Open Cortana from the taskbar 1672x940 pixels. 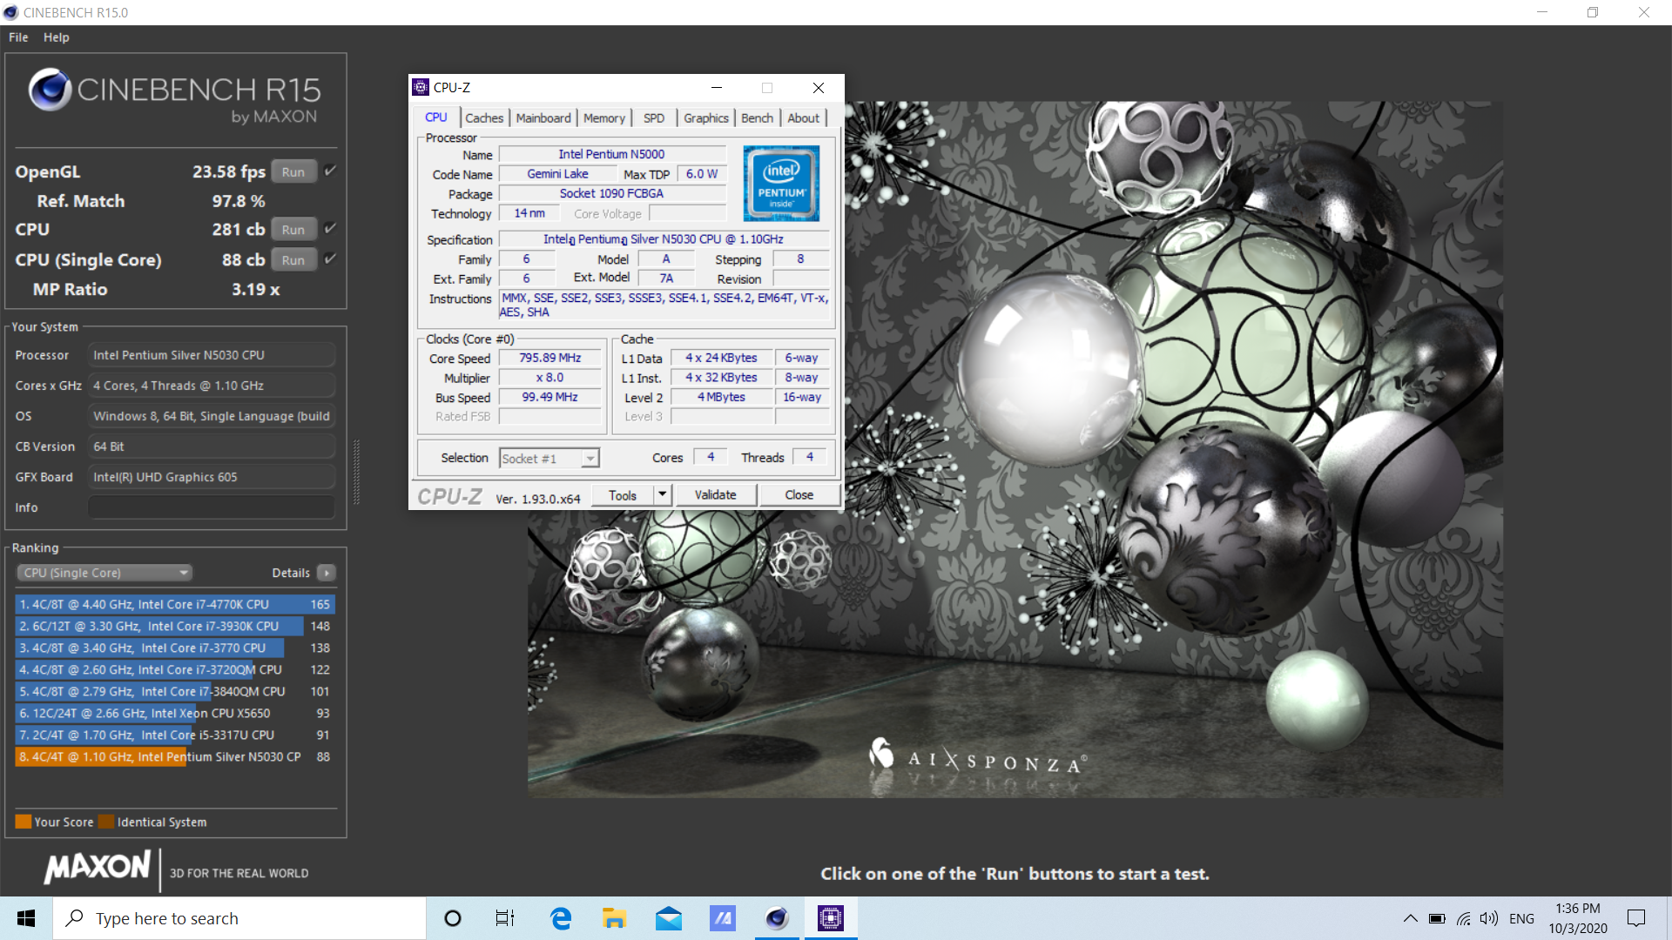point(453,918)
